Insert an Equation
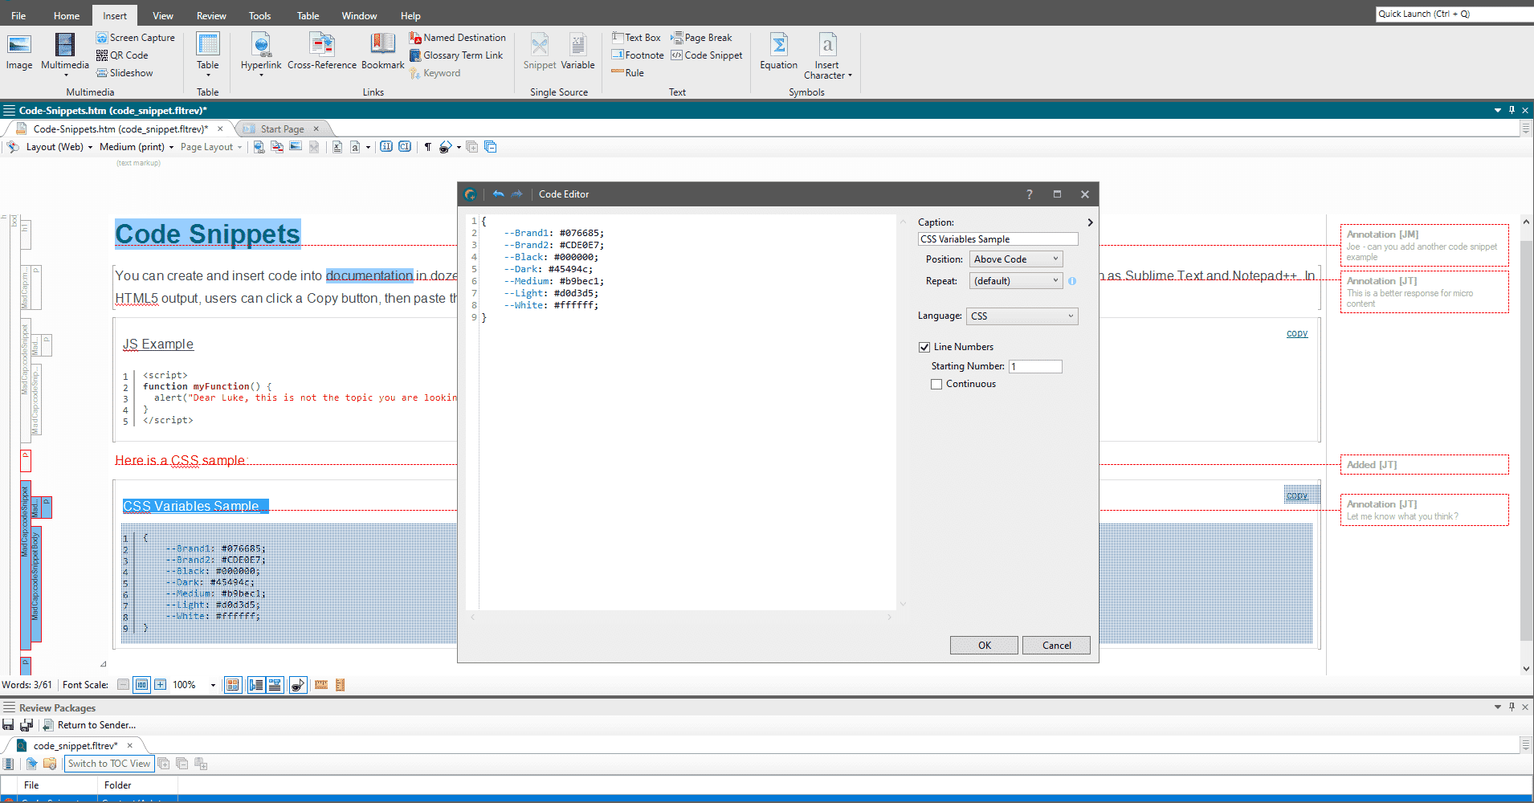This screenshot has width=1534, height=803. click(x=779, y=52)
